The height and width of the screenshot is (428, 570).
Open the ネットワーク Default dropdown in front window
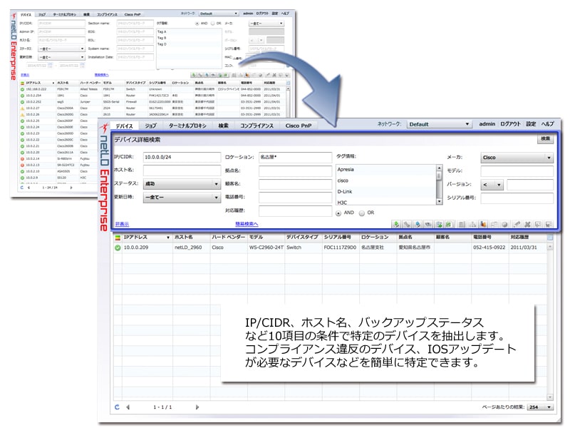pos(439,124)
